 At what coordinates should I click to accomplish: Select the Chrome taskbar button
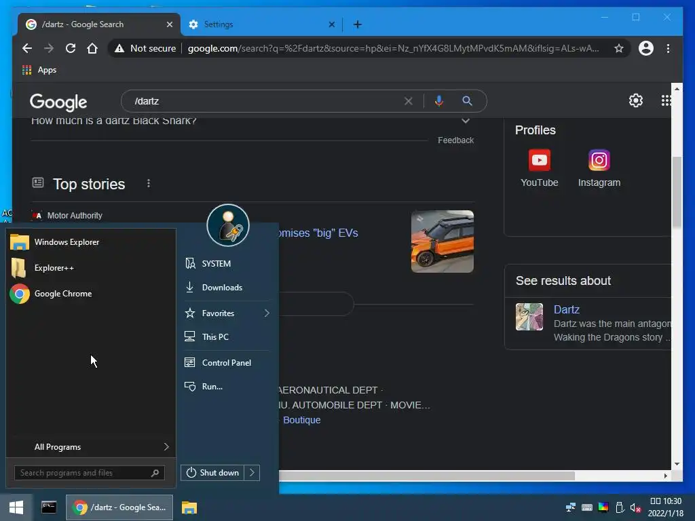119,507
